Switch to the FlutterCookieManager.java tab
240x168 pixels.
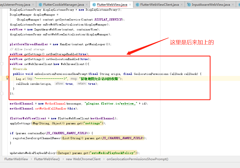[63, 5]
